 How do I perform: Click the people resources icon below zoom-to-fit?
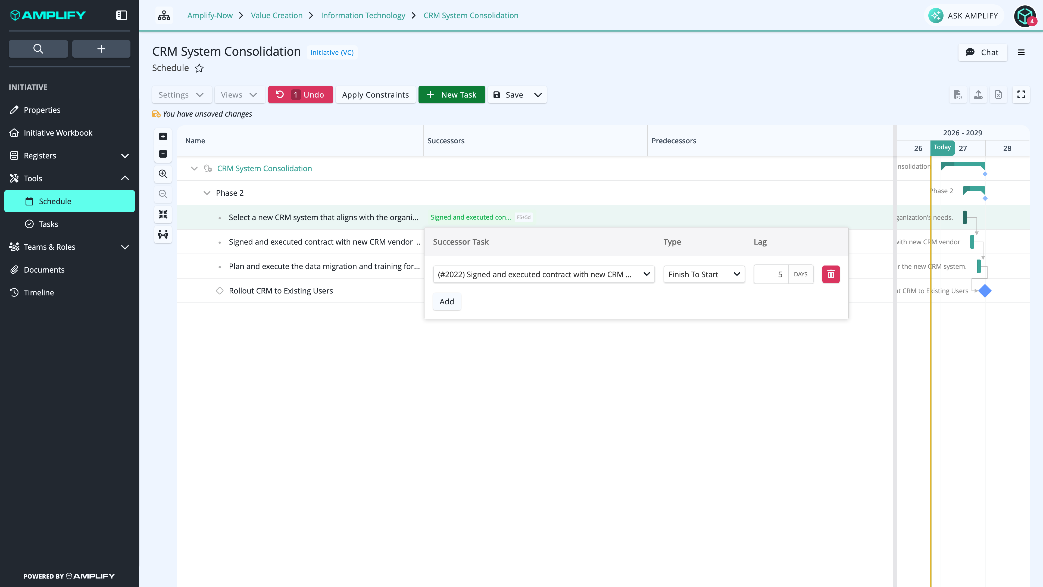click(163, 235)
